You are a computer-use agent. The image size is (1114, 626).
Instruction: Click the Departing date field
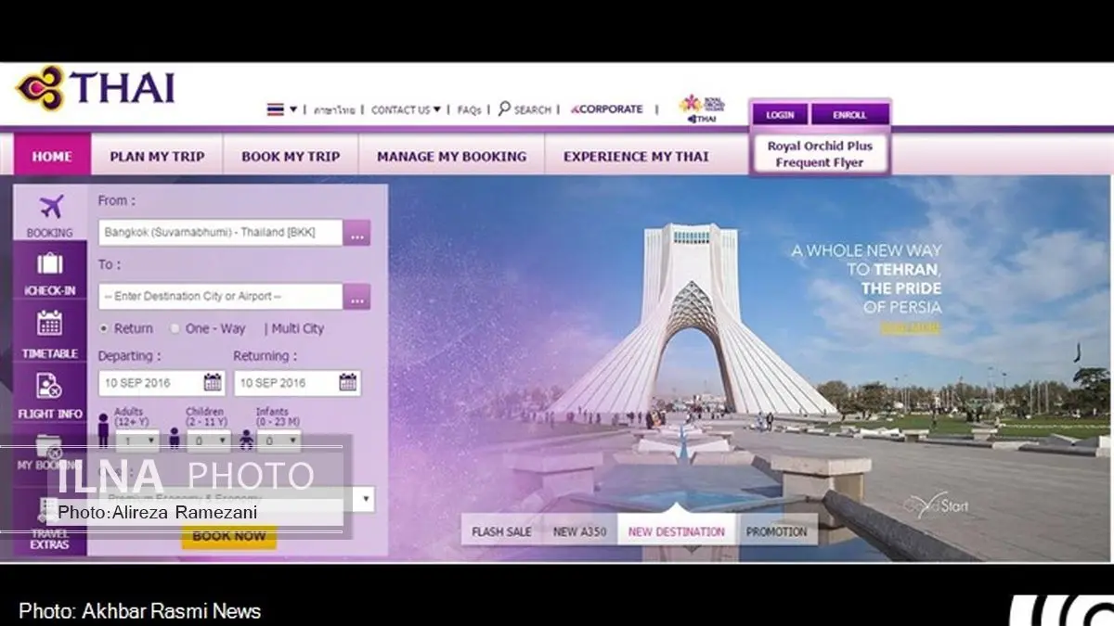[162, 382]
